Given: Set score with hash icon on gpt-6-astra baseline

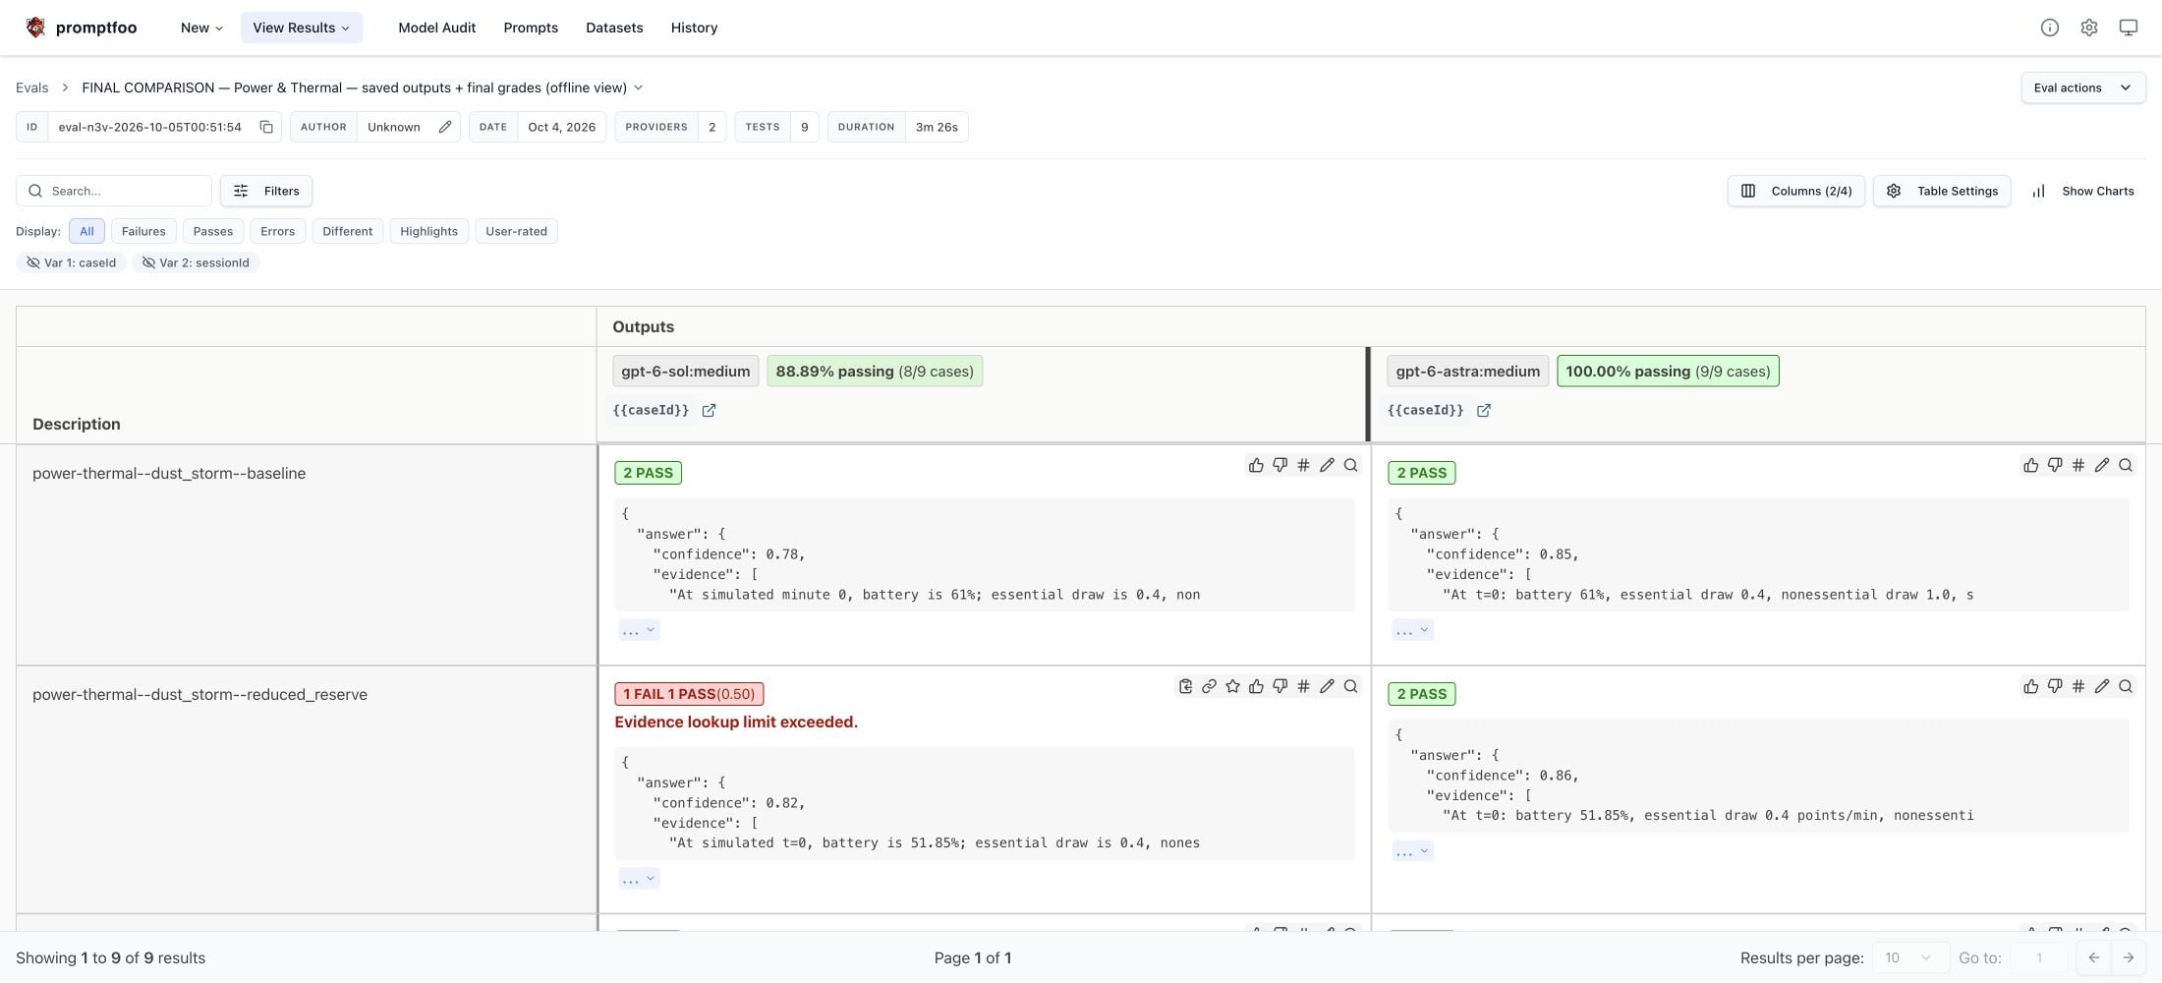Looking at the screenshot, I should [x=2077, y=465].
